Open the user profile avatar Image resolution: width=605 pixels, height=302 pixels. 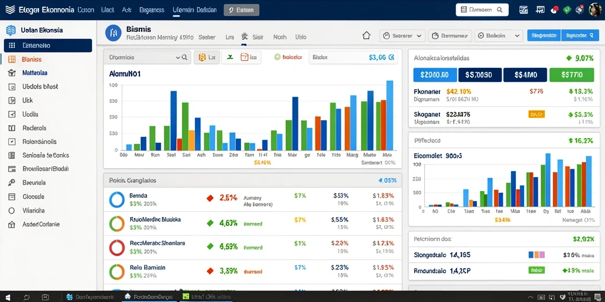pos(594,10)
